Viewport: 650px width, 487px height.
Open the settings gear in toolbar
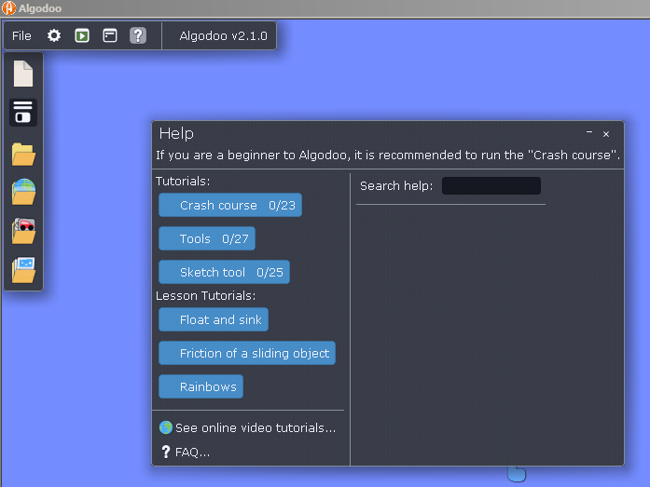click(x=54, y=36)
